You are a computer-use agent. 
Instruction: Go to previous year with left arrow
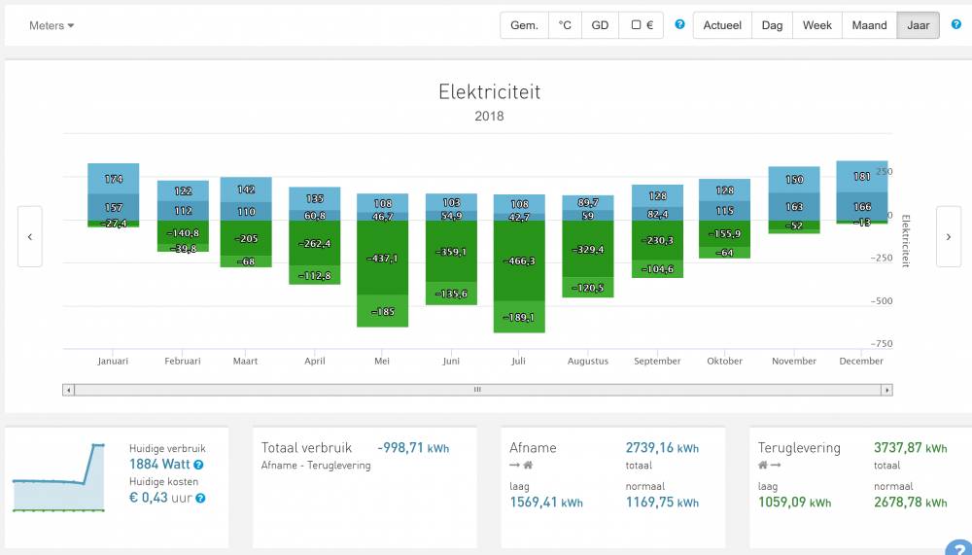click(30, 236)
